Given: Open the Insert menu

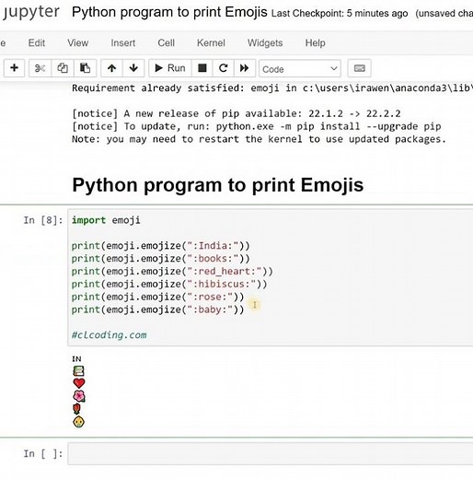Looking at the screenshot, I should 123,42.
